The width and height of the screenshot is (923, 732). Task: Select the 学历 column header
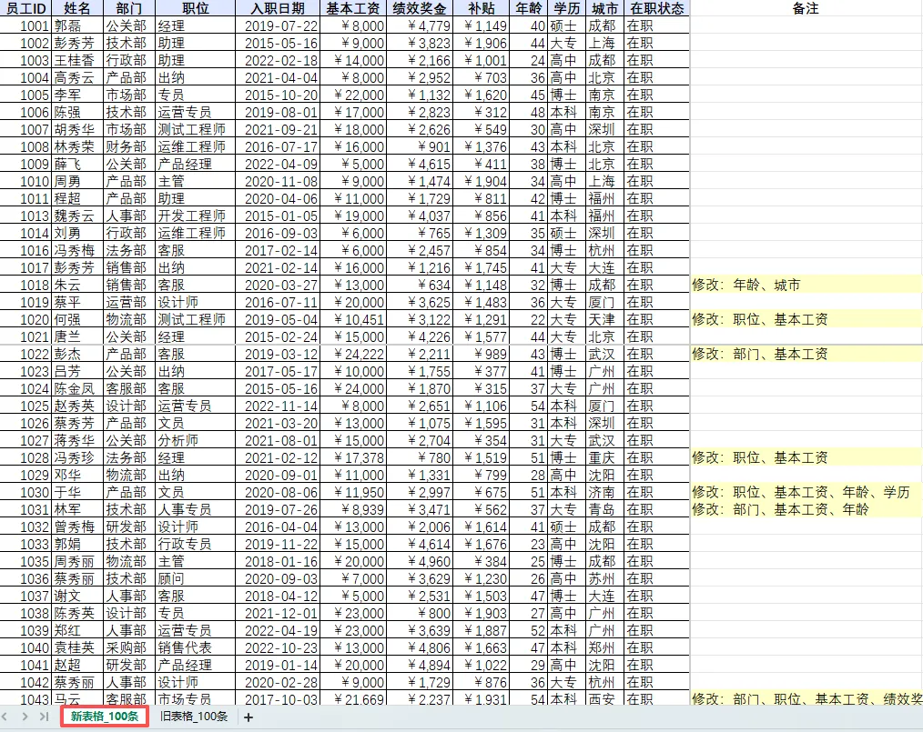(x=567, y=8)
